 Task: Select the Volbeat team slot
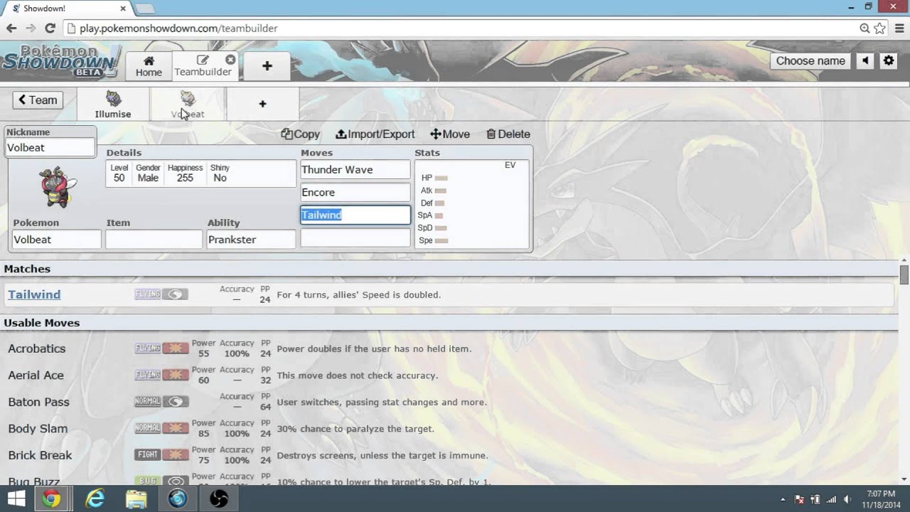click(188, 105)
